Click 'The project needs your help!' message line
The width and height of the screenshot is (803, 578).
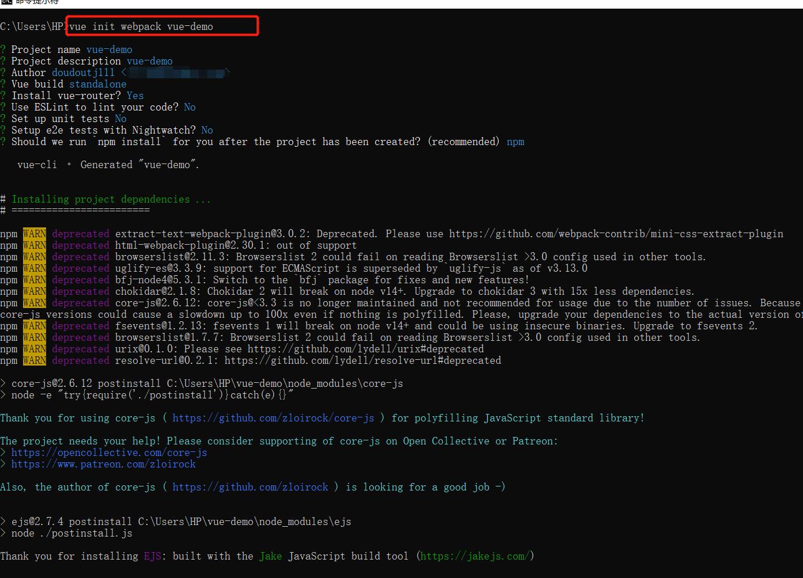[279, 441]
